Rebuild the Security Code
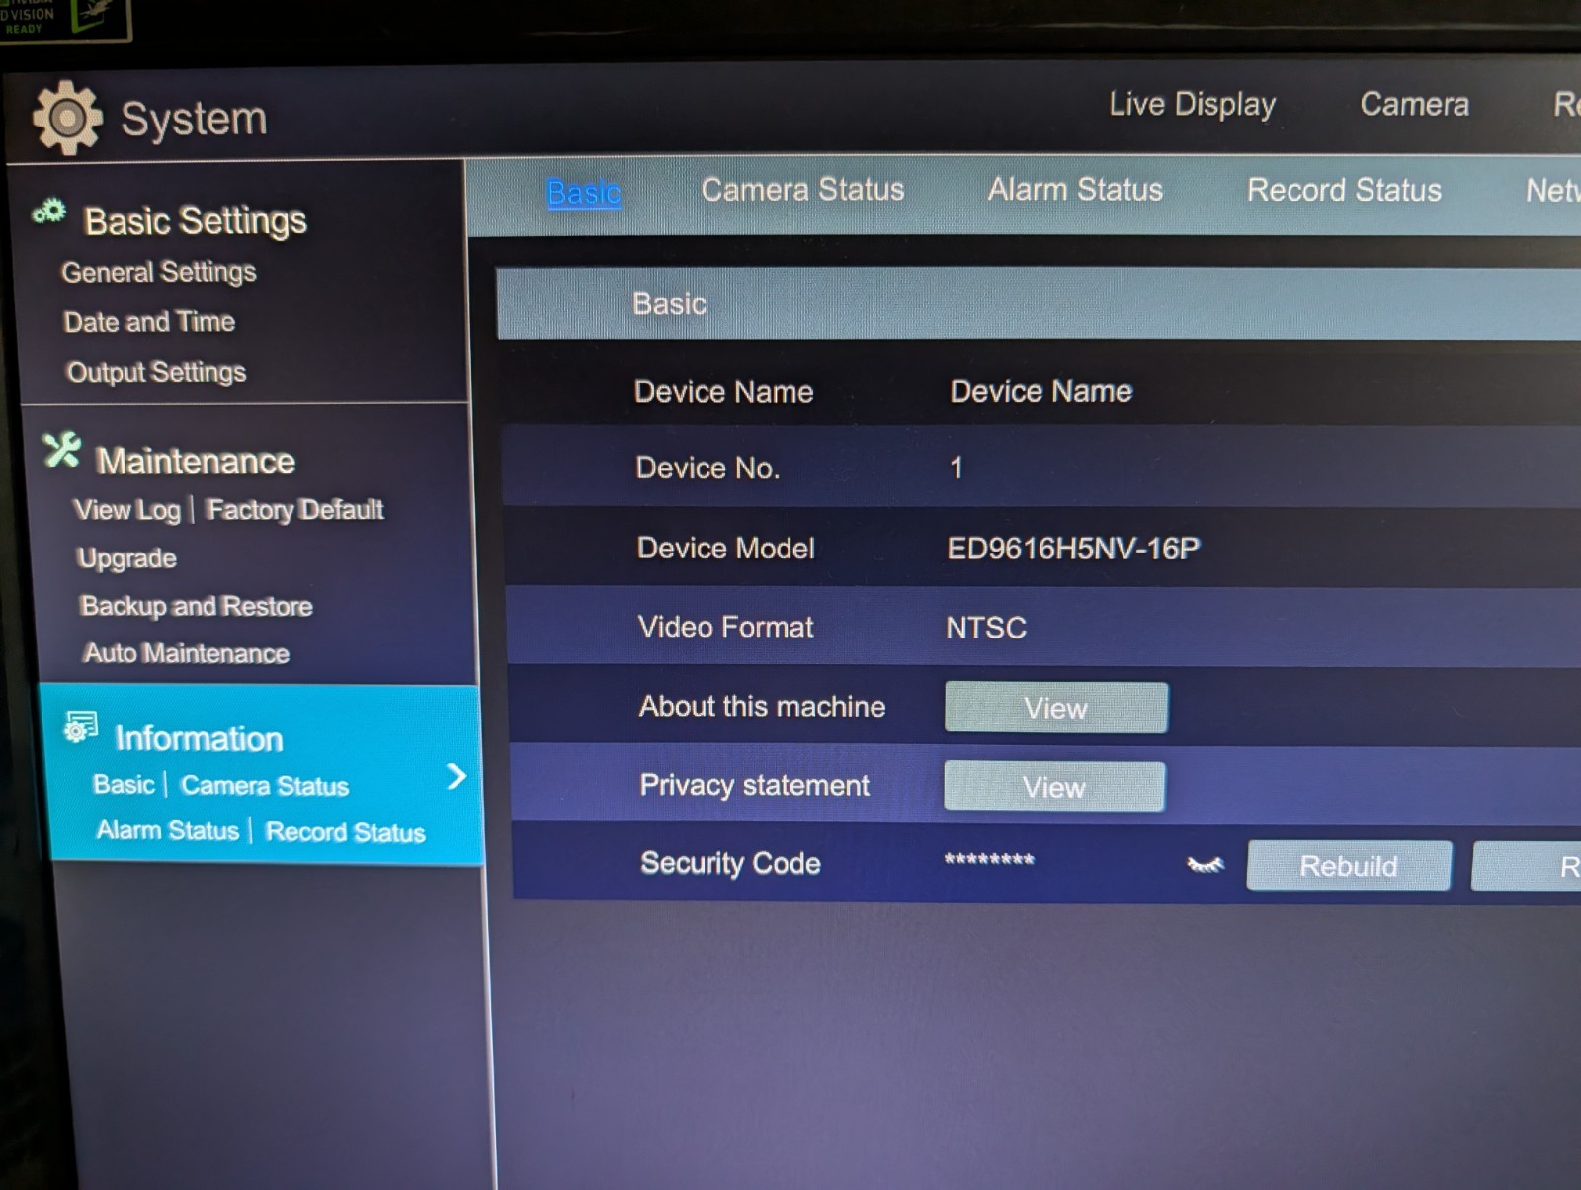 tap(1349, 866)
